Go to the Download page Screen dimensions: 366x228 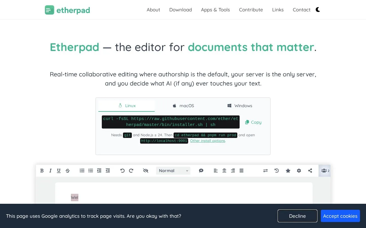(180, 10)
